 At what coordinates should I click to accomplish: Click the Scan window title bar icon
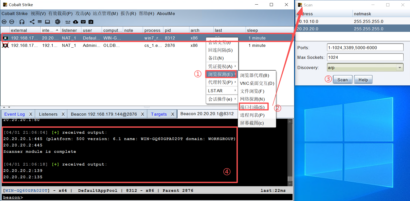coord(300,5)
